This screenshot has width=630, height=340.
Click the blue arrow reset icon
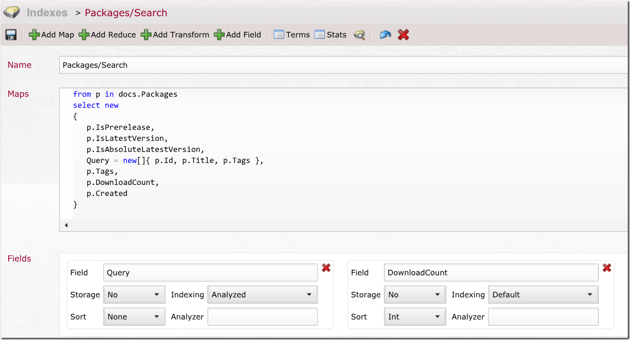(x=385, y=35)
